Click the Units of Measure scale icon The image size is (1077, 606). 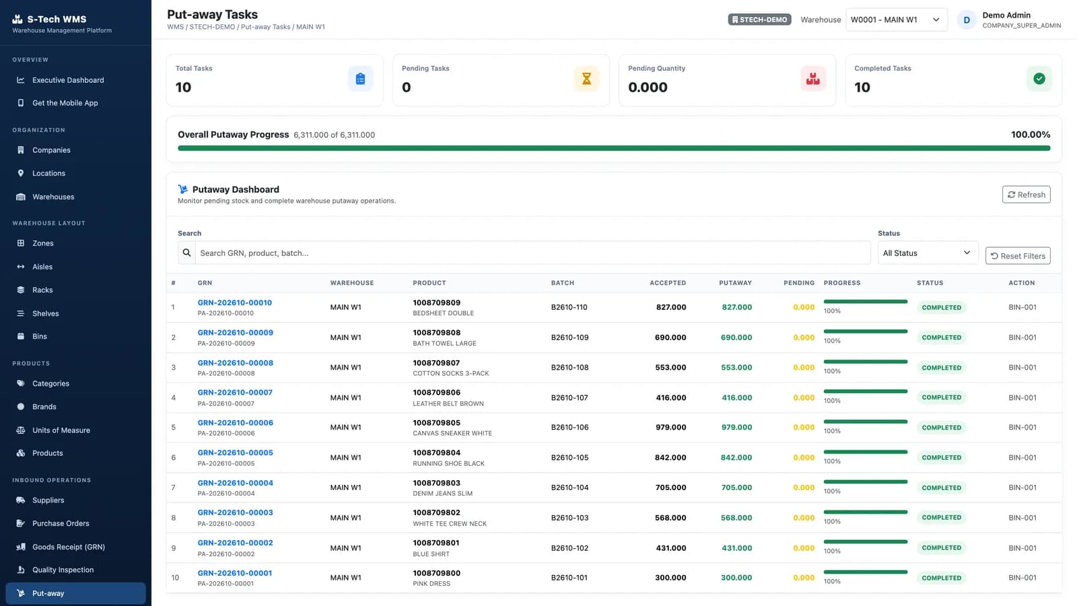click(21, 430)
